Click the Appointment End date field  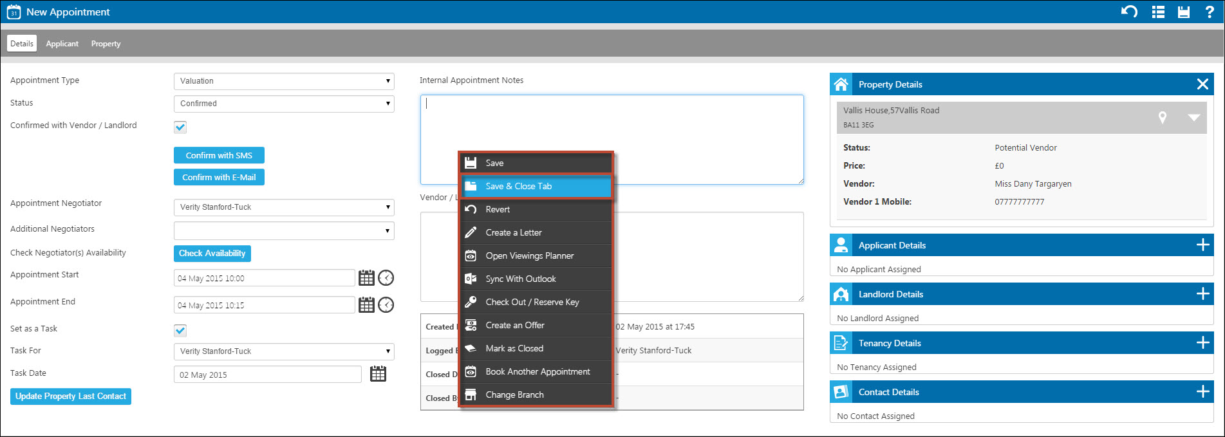265,305
